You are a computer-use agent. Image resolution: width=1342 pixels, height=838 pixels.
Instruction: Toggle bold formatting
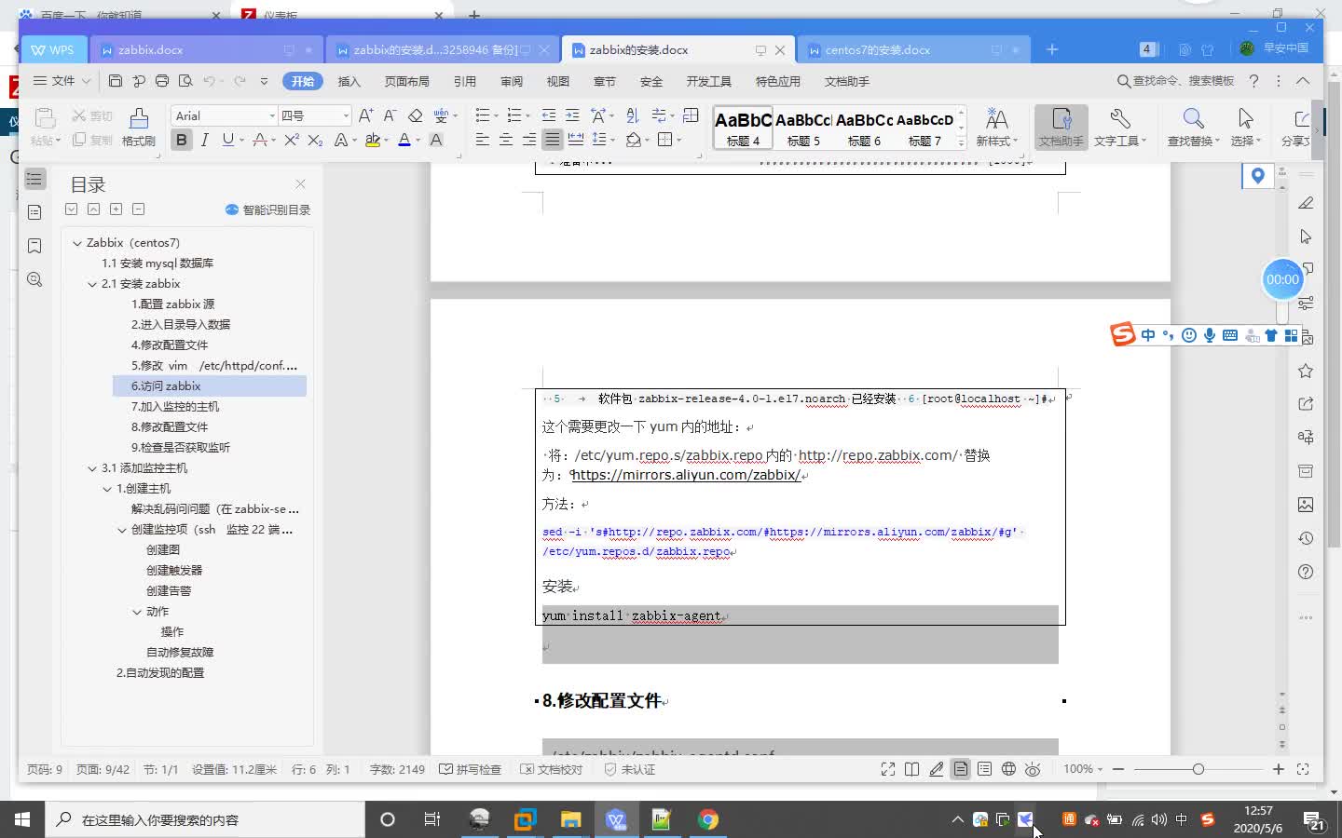coord(182,140)
